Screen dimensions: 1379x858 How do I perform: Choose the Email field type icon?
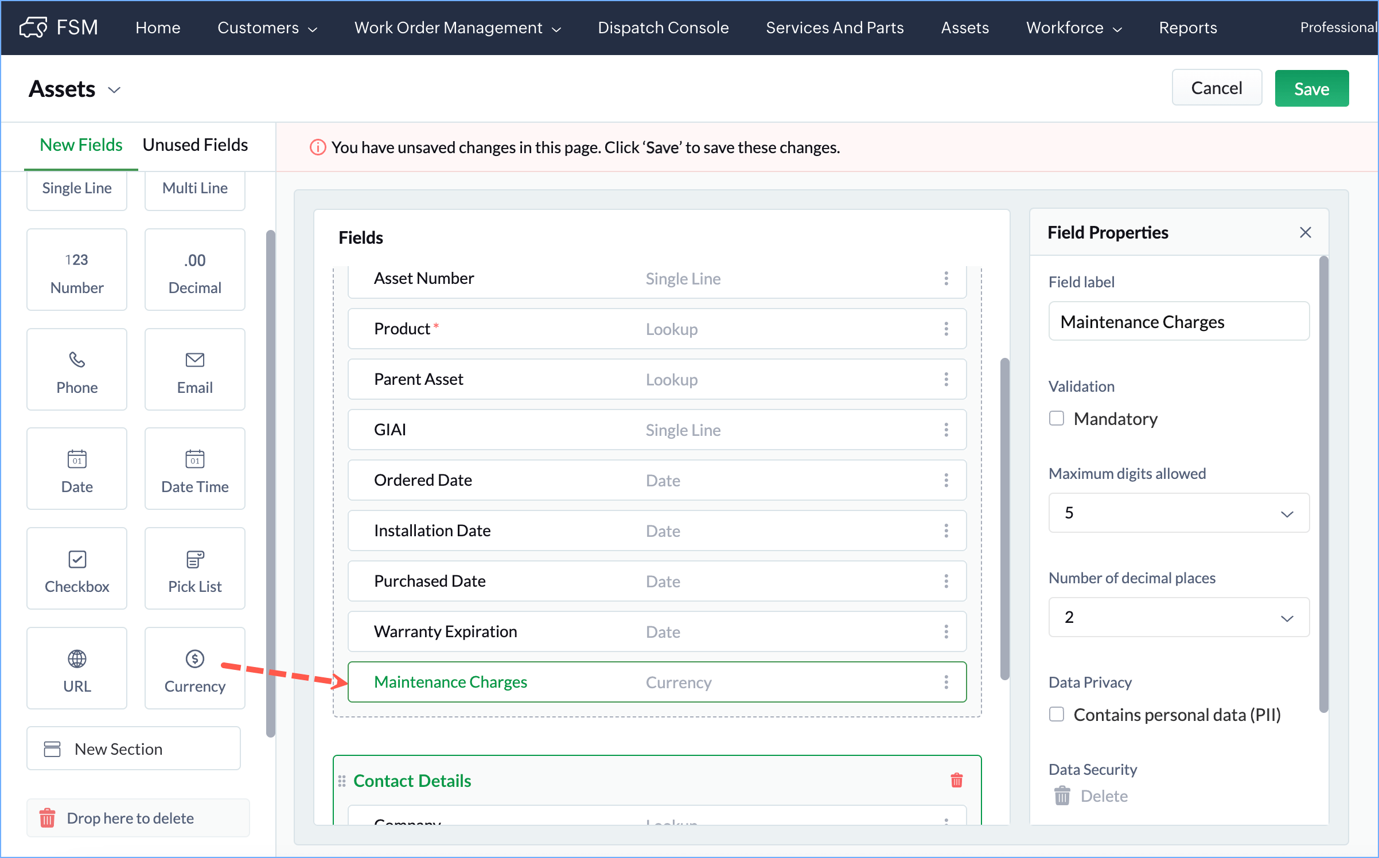(x=194, y=360)
